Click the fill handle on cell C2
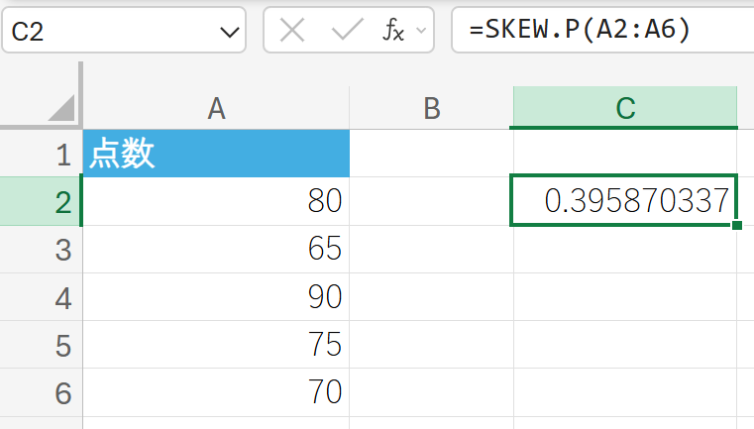Screen dimensions: 754x429 736,226
